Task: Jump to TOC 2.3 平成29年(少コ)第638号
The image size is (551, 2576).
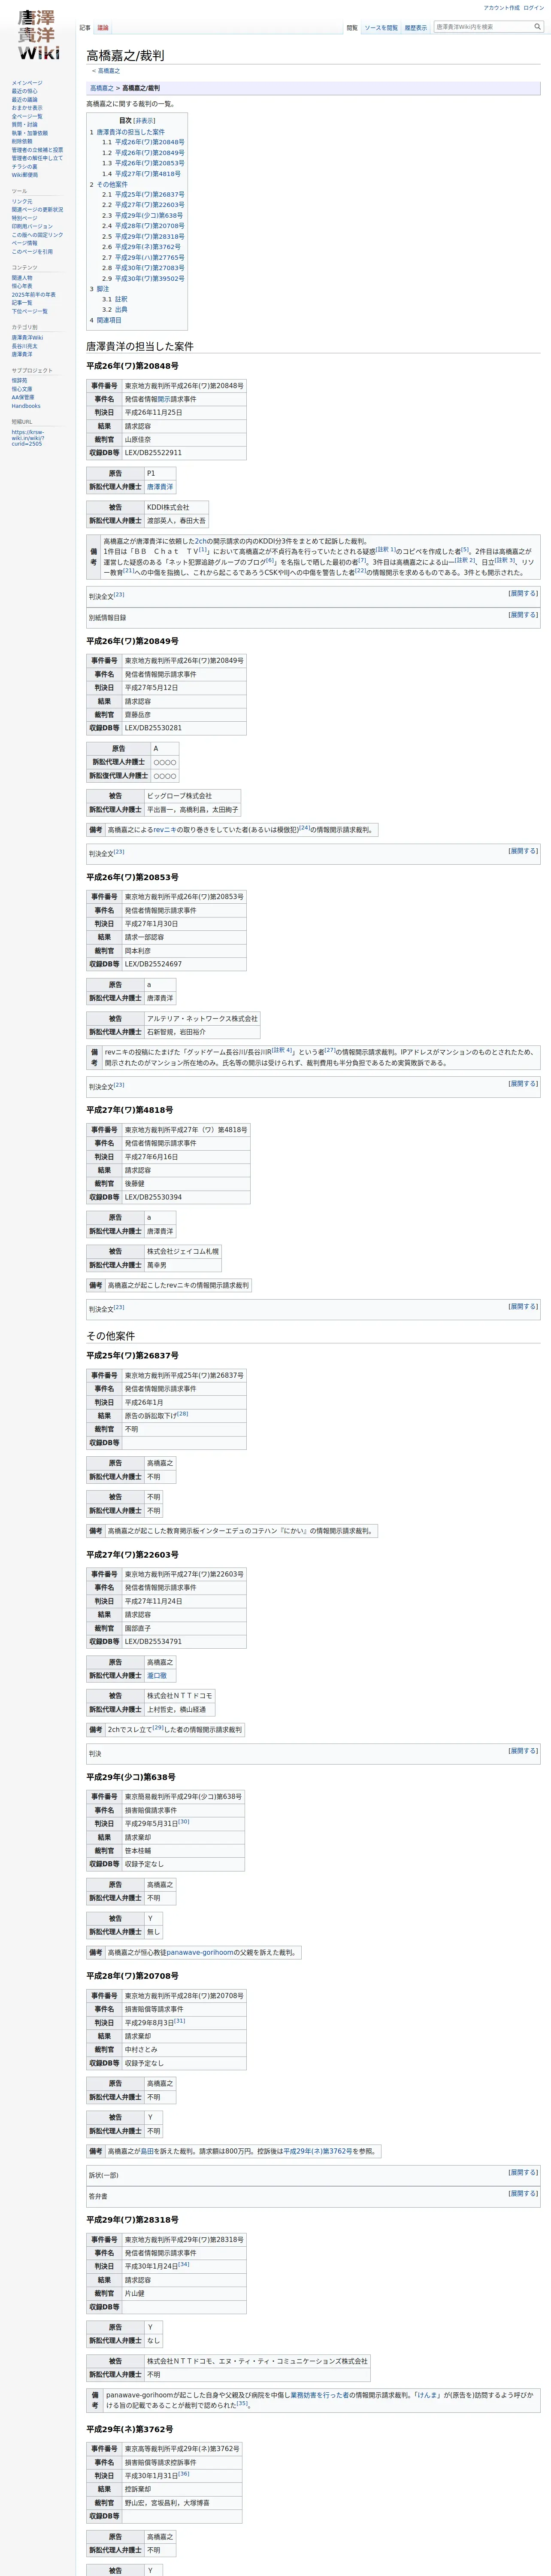Action: click(x=148, y=216)
